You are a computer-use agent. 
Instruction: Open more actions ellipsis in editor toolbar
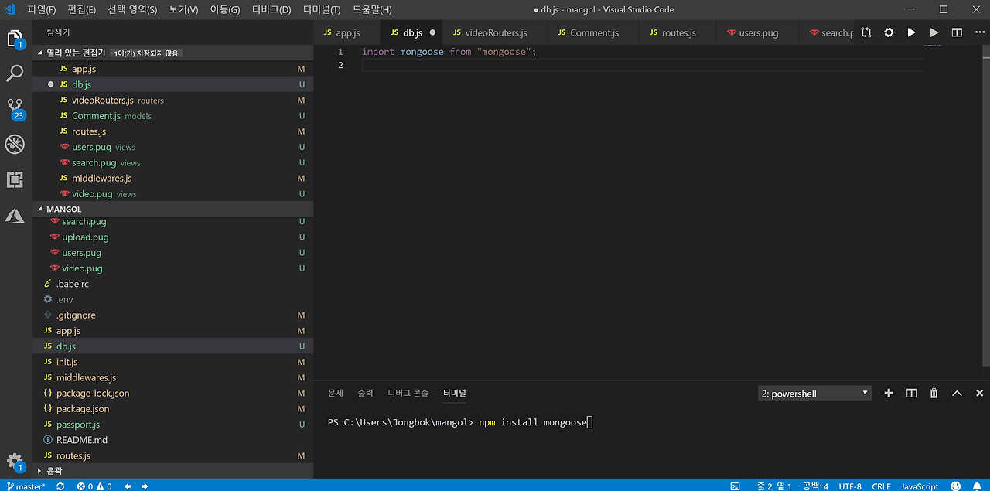click(x=979, y=32)
